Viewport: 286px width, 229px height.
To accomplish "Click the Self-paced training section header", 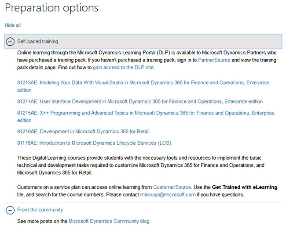I will coord(143,42).
